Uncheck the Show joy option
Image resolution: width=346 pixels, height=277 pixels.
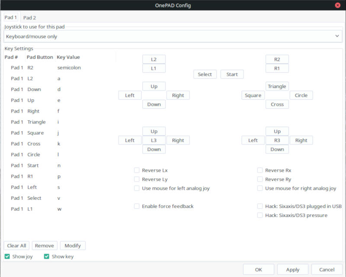(7, 257)
